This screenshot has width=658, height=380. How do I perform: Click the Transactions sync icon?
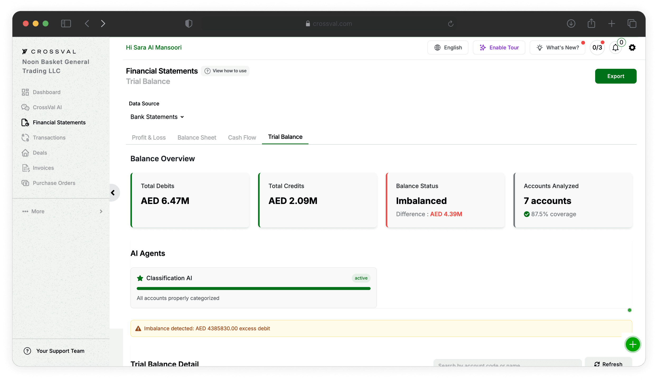click(x=25, y=138)
